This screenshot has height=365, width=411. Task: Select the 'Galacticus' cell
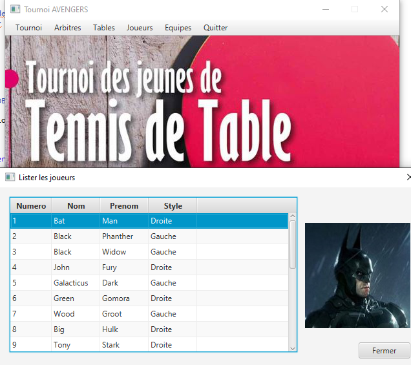pyautogui.click(x=76, y=283)
